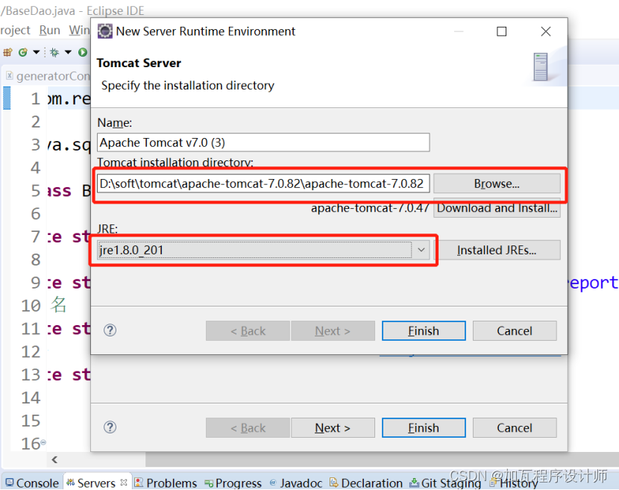The height and width of the screenshot is (490, 619).
Task: Open the Run menu
Action: click(x=50, y=31)
